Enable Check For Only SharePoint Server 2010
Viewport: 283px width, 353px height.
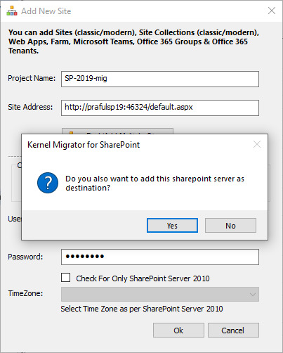66,278
